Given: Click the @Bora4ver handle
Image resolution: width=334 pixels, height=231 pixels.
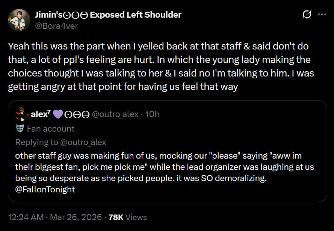Looking at the screenshot, I should [56, 25].
